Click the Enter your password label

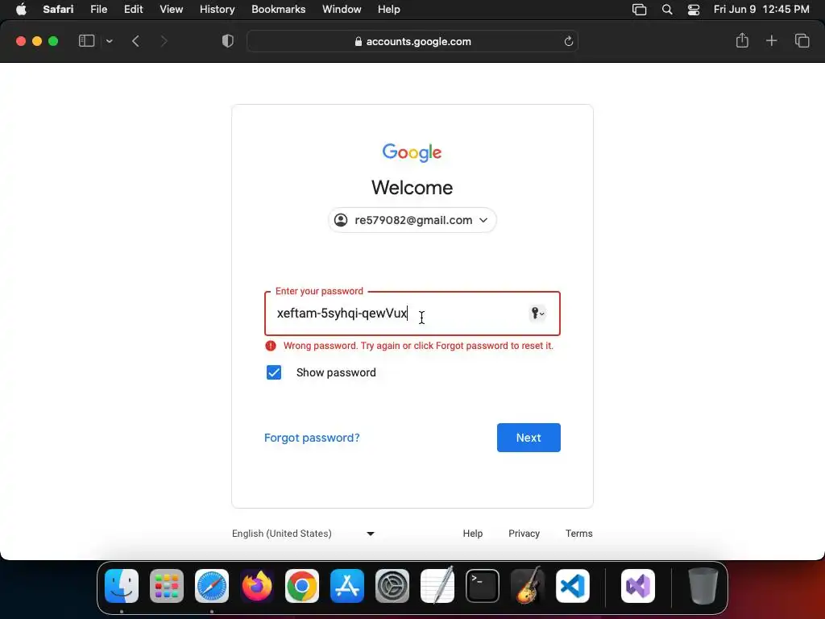[319, 291]
